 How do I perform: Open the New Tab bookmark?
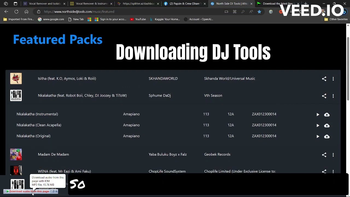coord(76,19)
